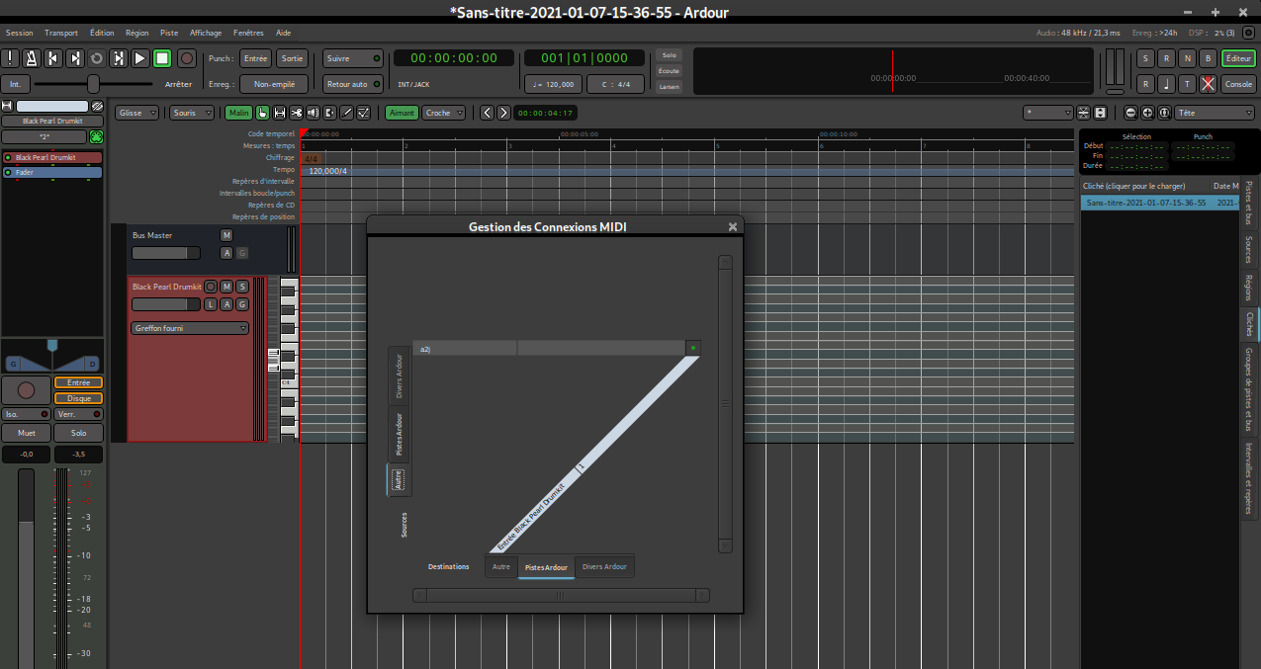This screenshot has width=1261, height=669.
Task: Mute the Black Pearl Drumkit track
Action: (x=226, y=287)
